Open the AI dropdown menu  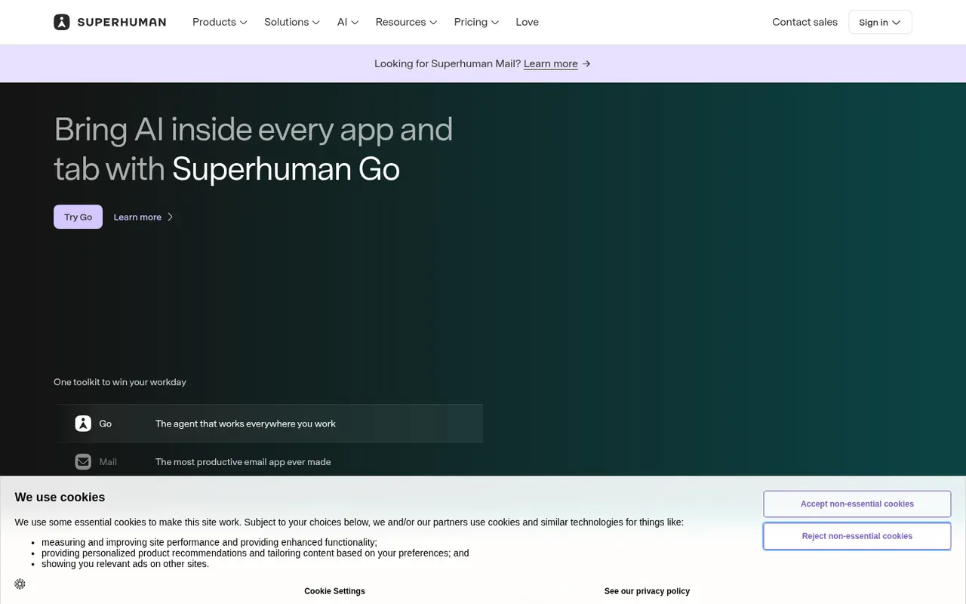[348, 22]
